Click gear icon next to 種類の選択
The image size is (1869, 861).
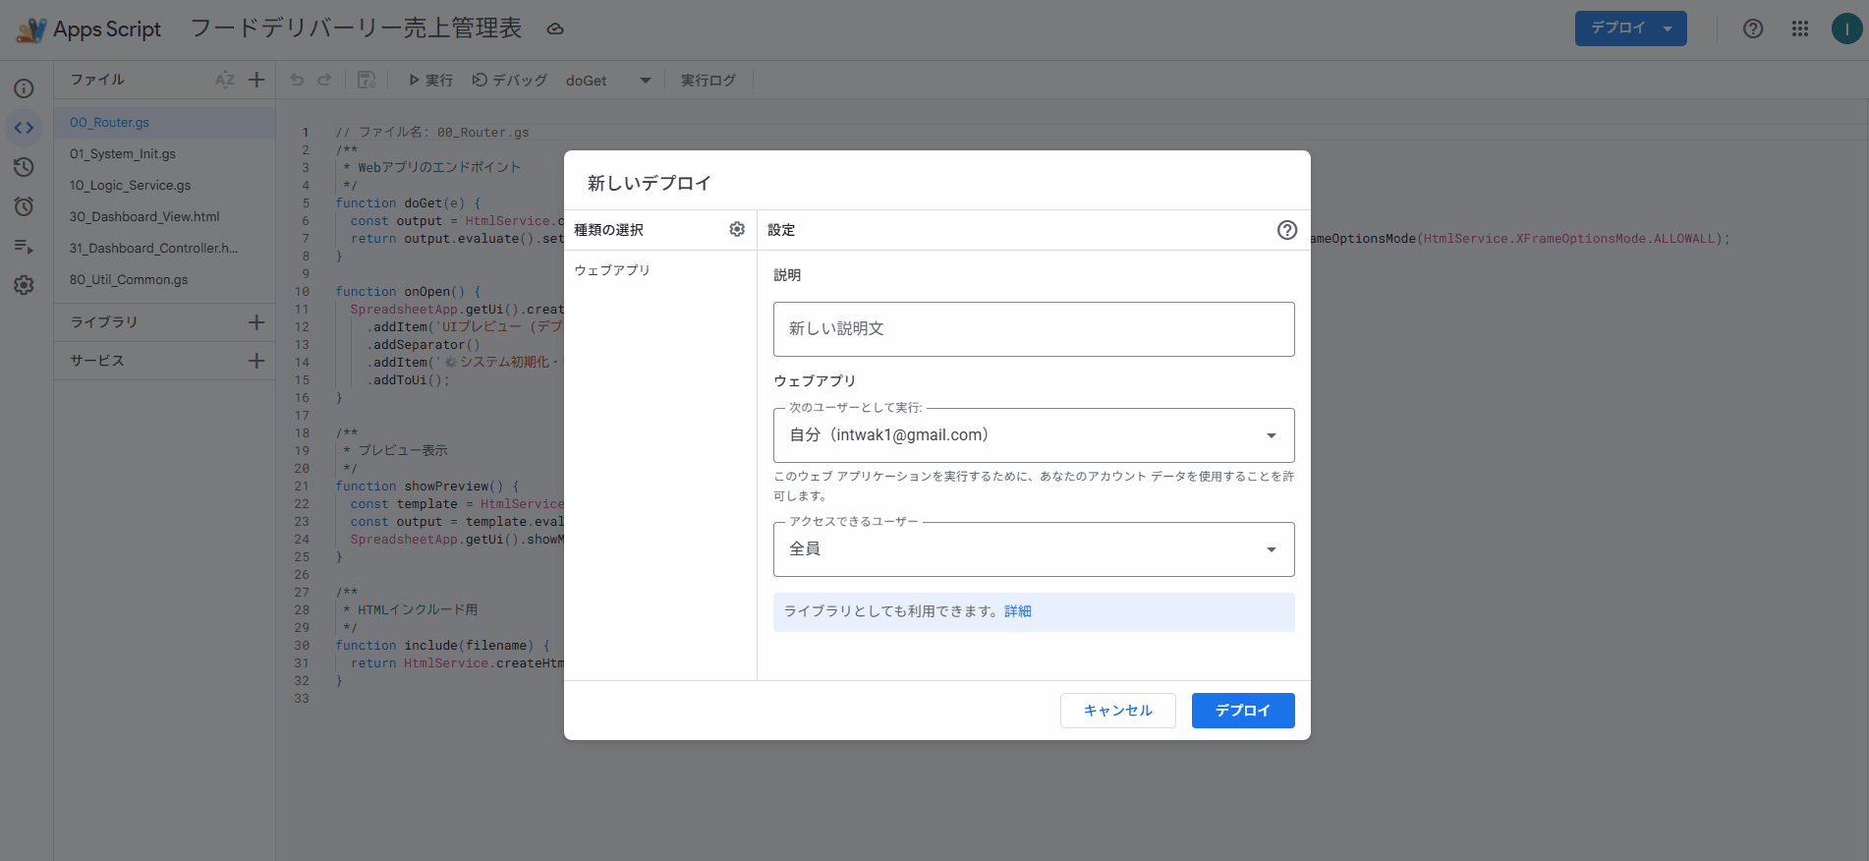(737, 229)
